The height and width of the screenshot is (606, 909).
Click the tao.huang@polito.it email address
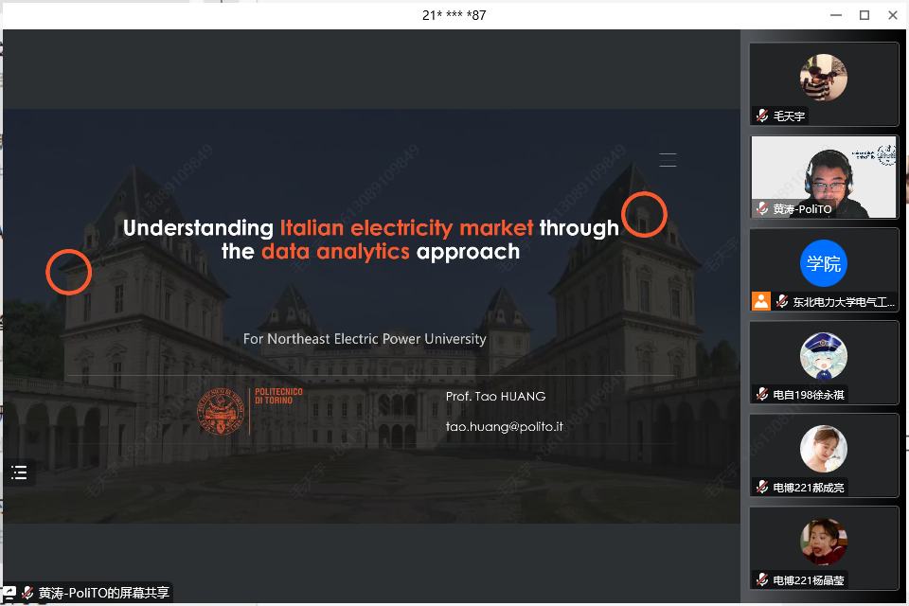pos(504,426)
